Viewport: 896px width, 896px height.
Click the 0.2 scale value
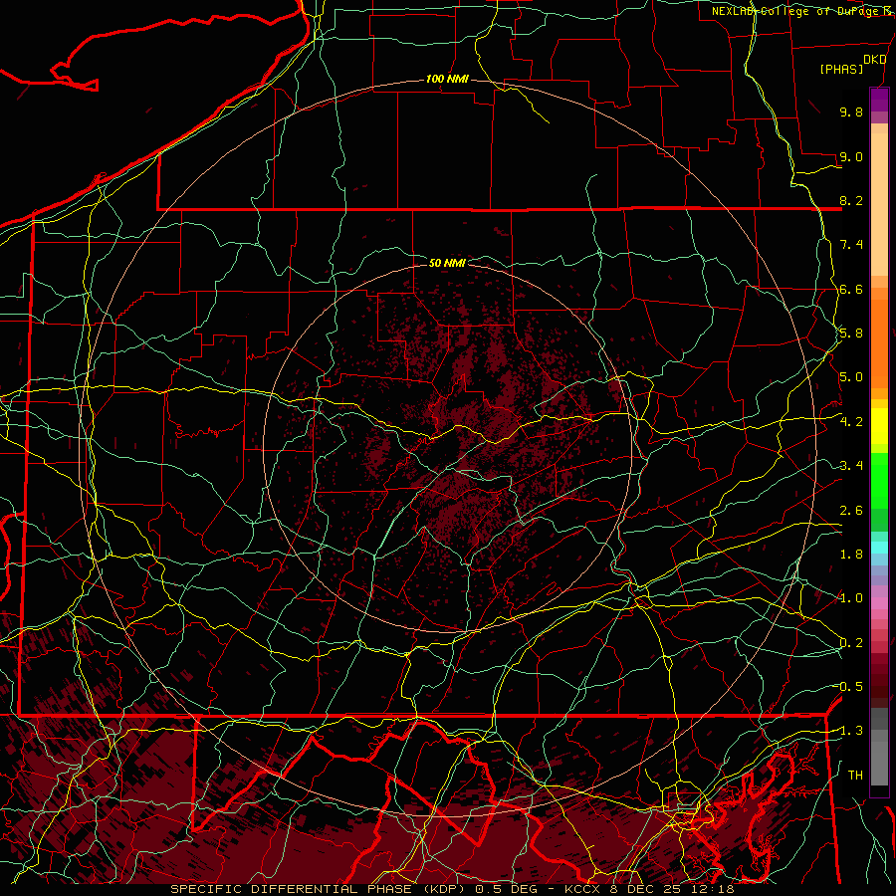851,643
